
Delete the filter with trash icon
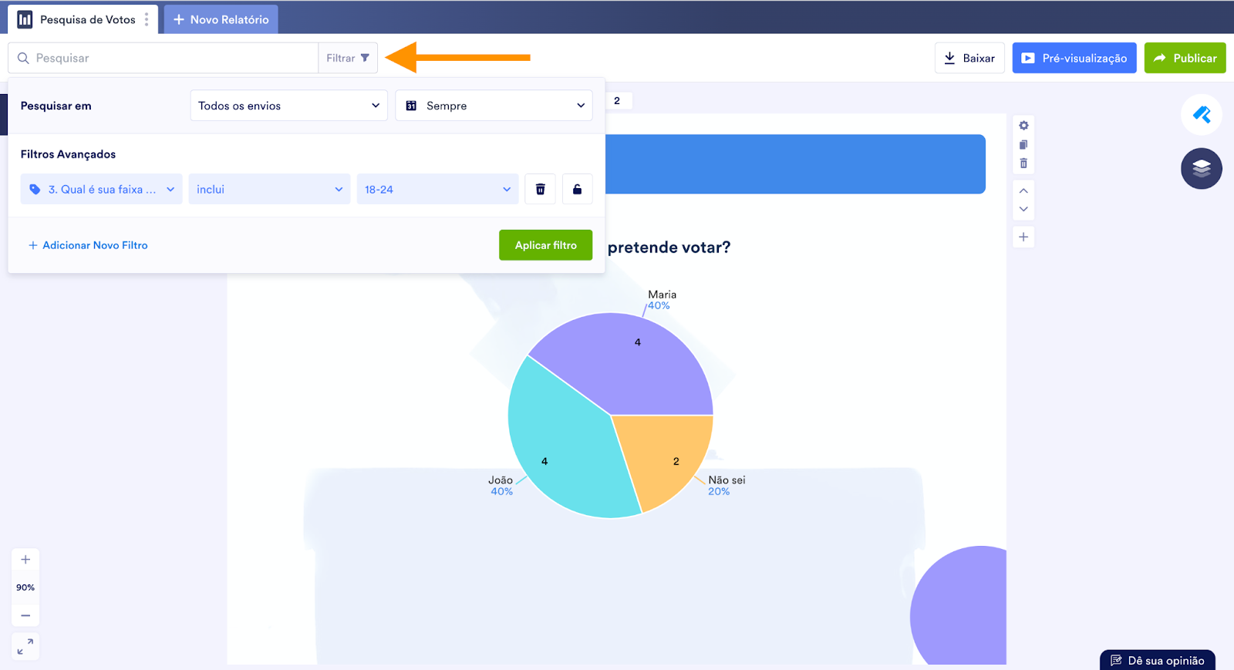coord(540,189)
